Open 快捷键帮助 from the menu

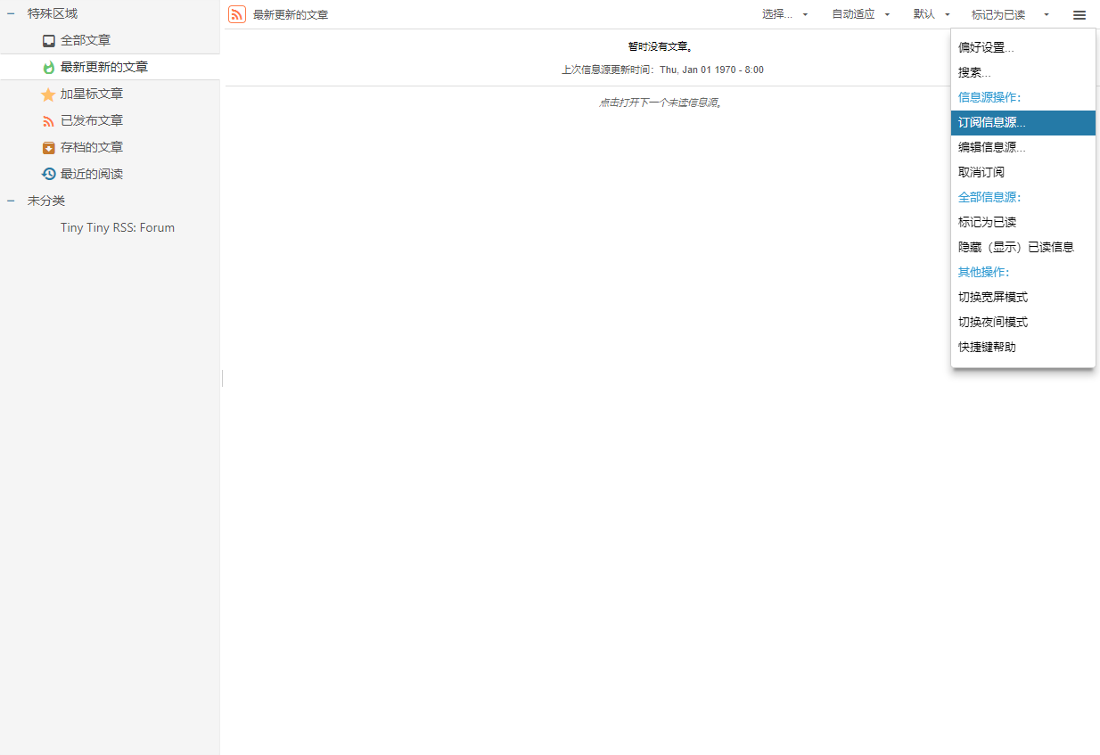[x=1023, y=347]
